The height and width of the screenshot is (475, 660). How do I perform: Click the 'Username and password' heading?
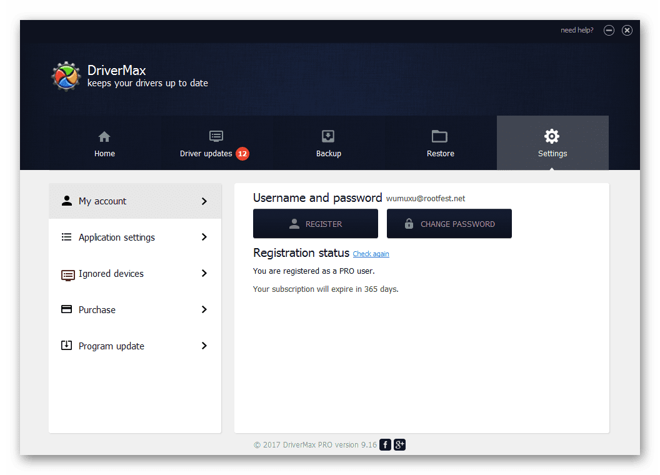(x=317, y=197)
